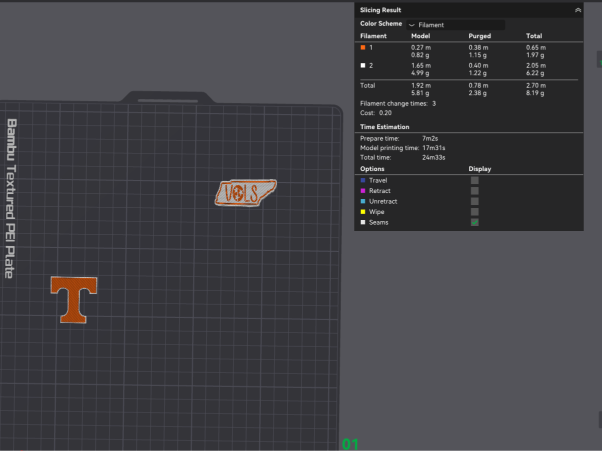Click the Filament 2 row label
Image resolution: width=602 pixels, height=451 pixels.
(371, 65)
